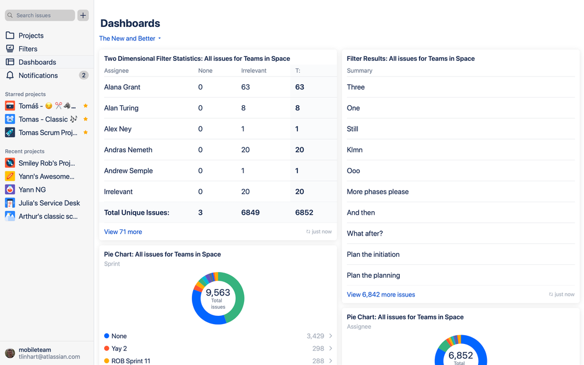Open the issue 'Three'
The image size is (584, 365).
point(356,87)
